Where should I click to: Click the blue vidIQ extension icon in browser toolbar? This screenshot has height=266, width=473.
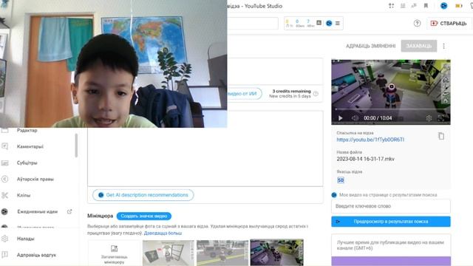(443, 6)
